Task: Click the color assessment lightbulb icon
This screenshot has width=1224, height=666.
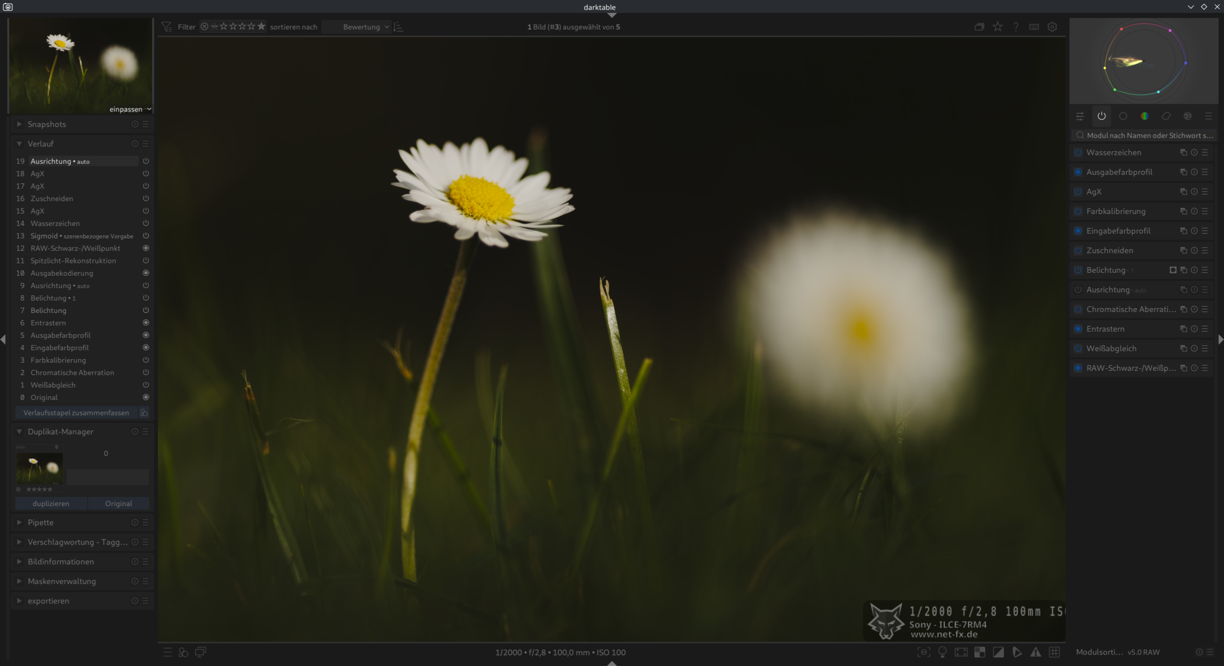Action: click(x=942, y=652)
